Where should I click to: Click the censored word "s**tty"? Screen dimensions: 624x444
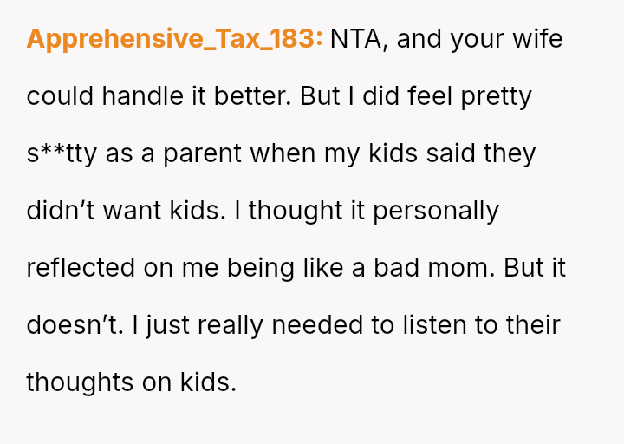pos(62,153)
